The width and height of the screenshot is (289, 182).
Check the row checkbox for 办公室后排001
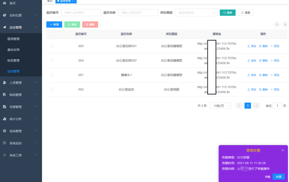(52, 46)
